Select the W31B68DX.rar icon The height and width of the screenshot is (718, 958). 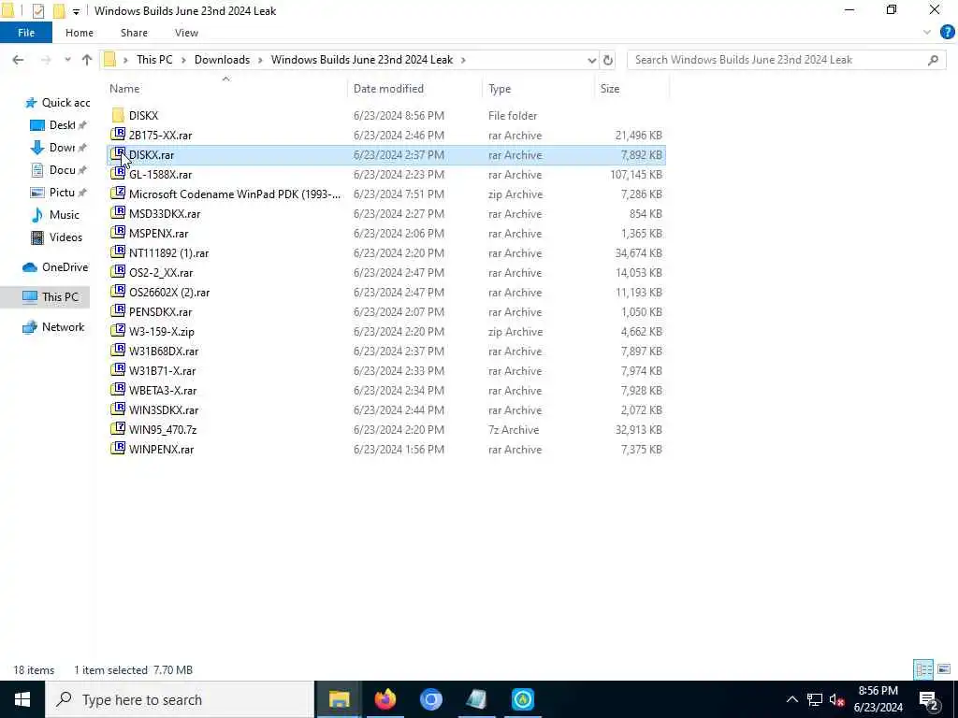tap(118, 351)
